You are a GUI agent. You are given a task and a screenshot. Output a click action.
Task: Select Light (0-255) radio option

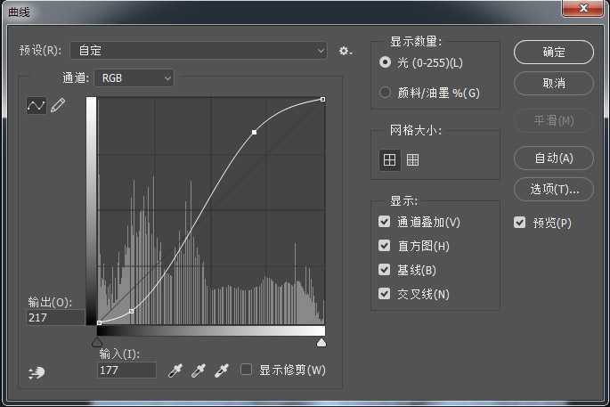[x=385, y=62]
